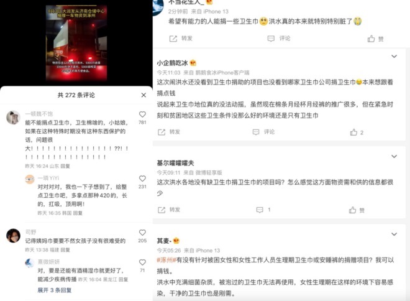Tap heart on 熏微妍妍's reply
This screenshot has width=410, height=301.
[x=142, y=262]
